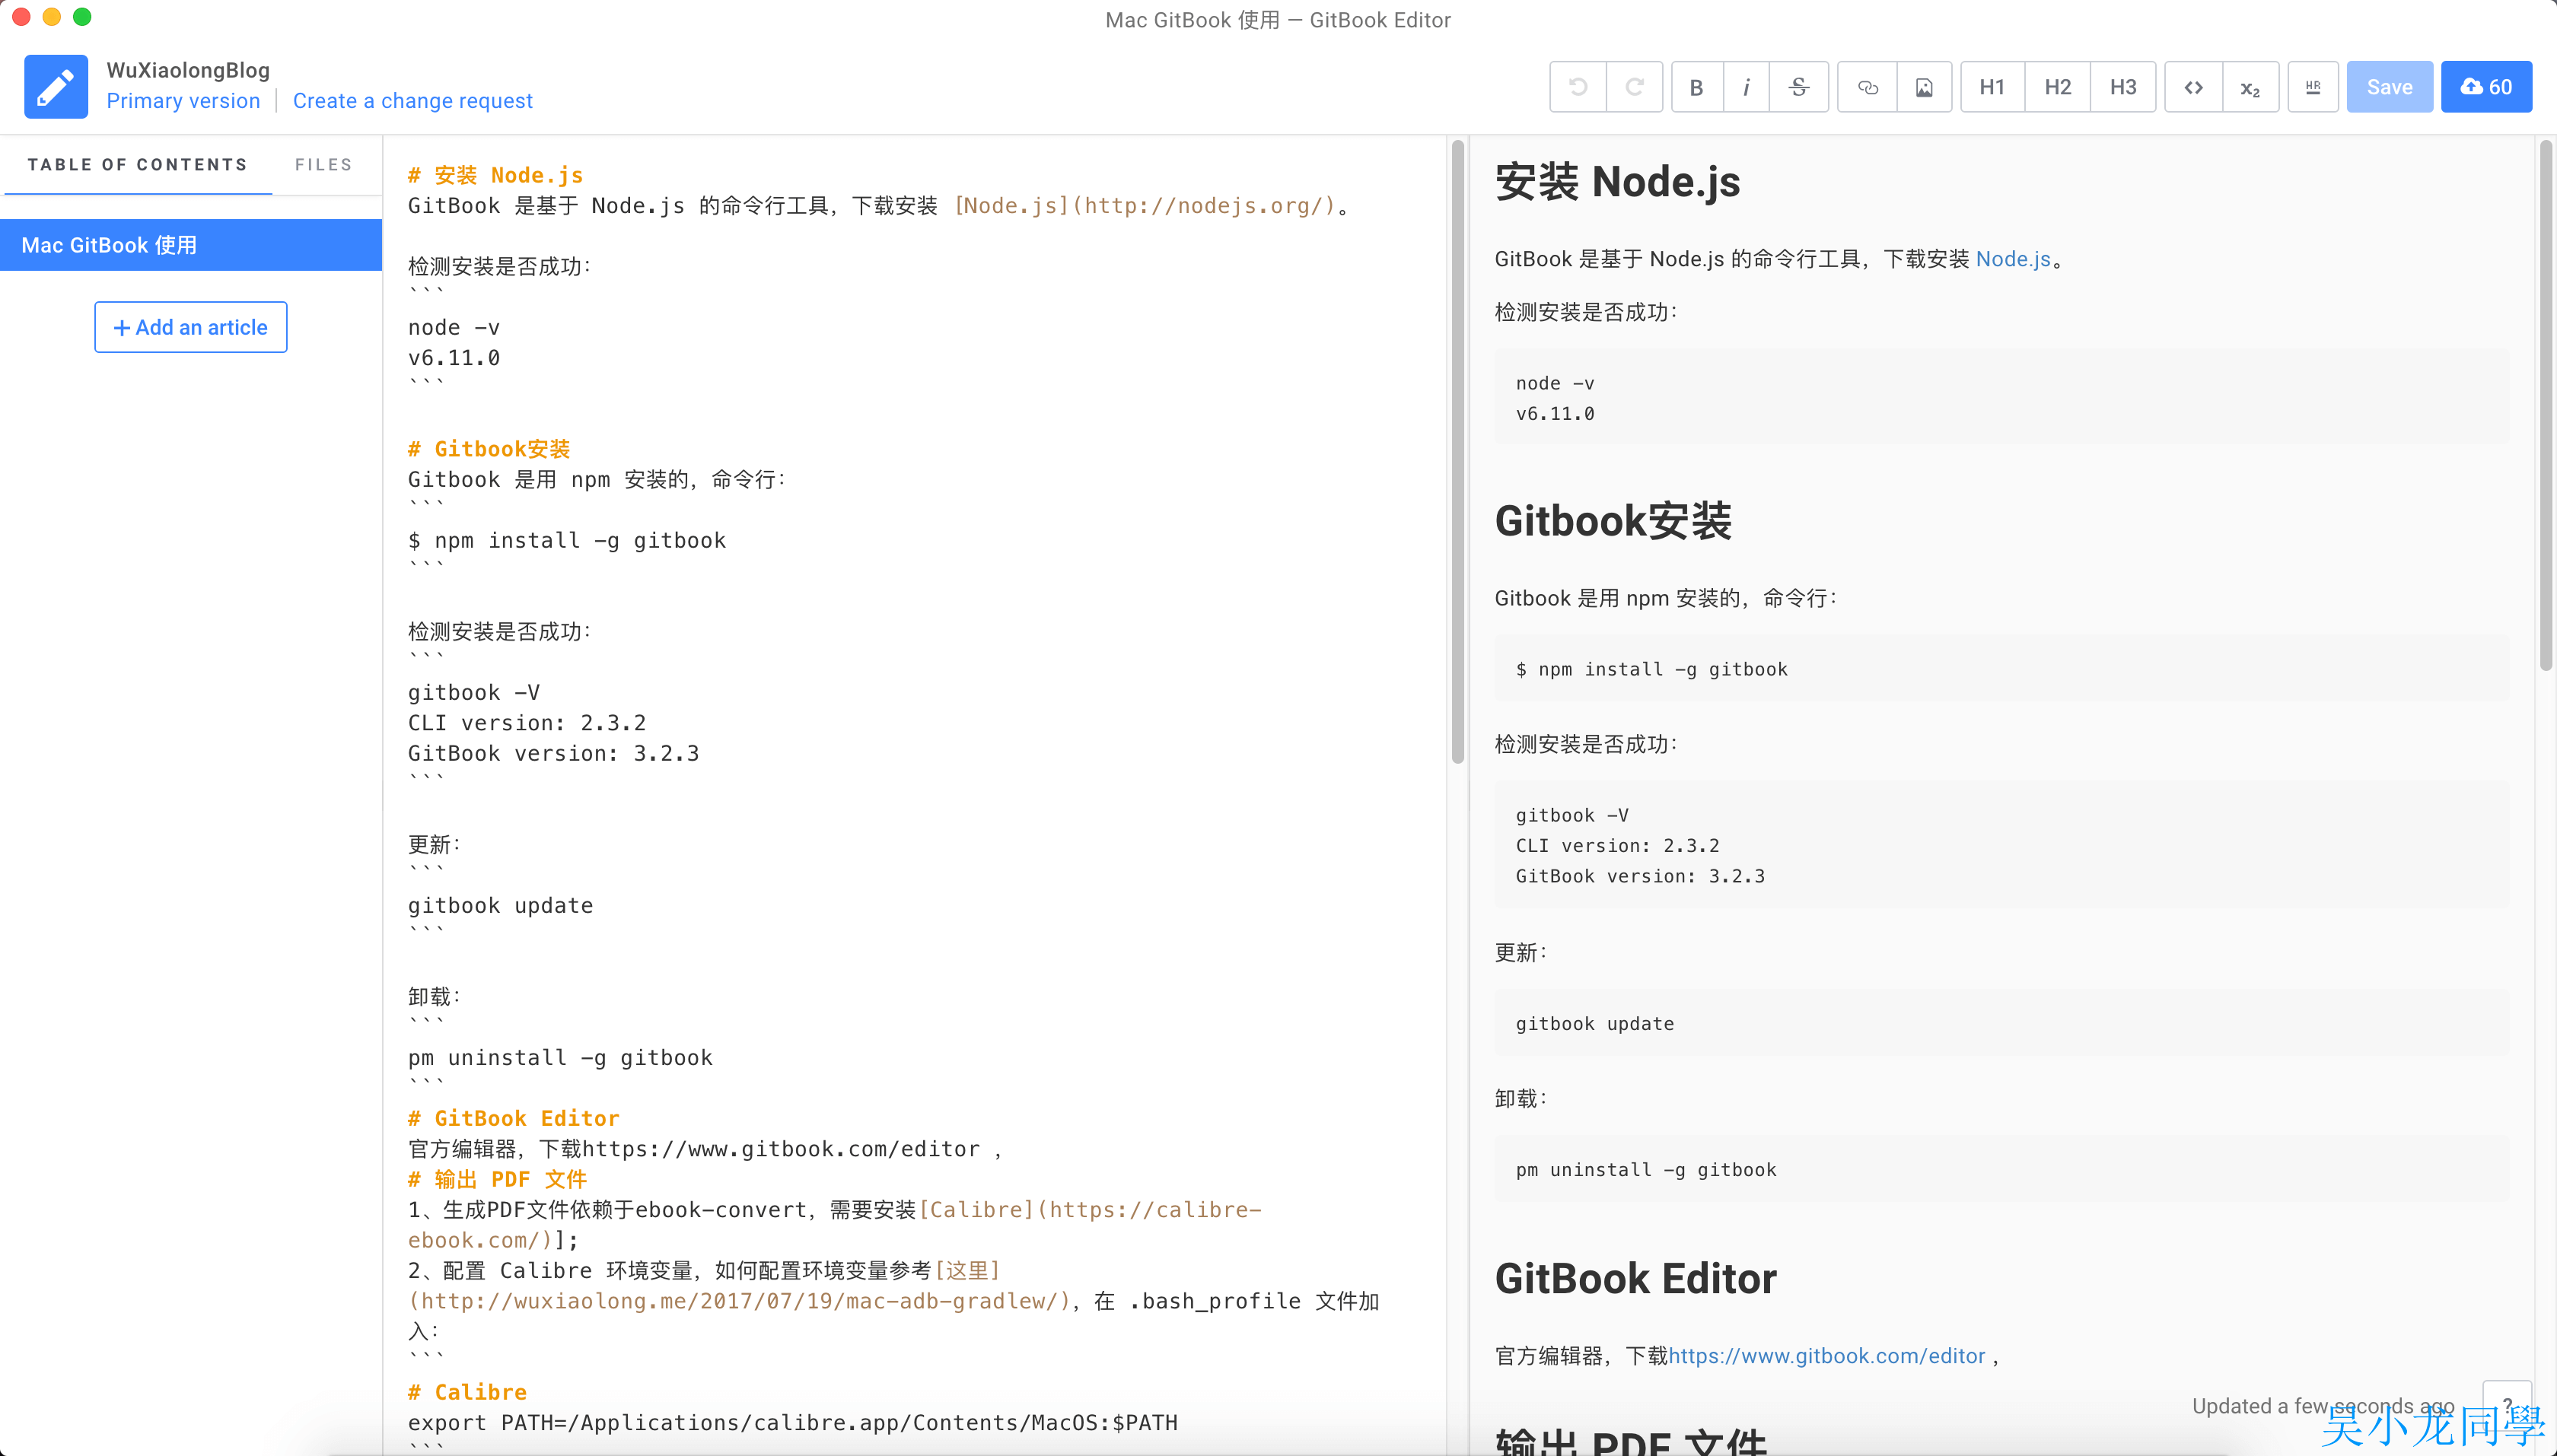This screenshot has height=1456, width=2557.
Task: Click the preview pane vertical scrollbar
Action: 2545,405
